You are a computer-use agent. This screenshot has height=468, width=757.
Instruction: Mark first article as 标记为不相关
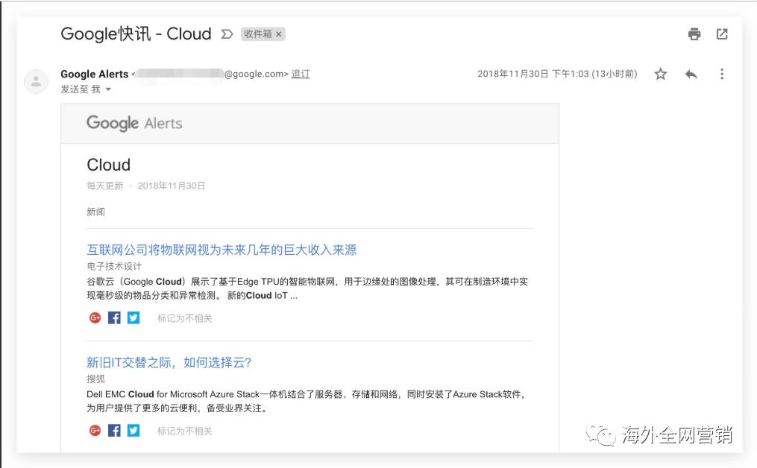point(185,317)
